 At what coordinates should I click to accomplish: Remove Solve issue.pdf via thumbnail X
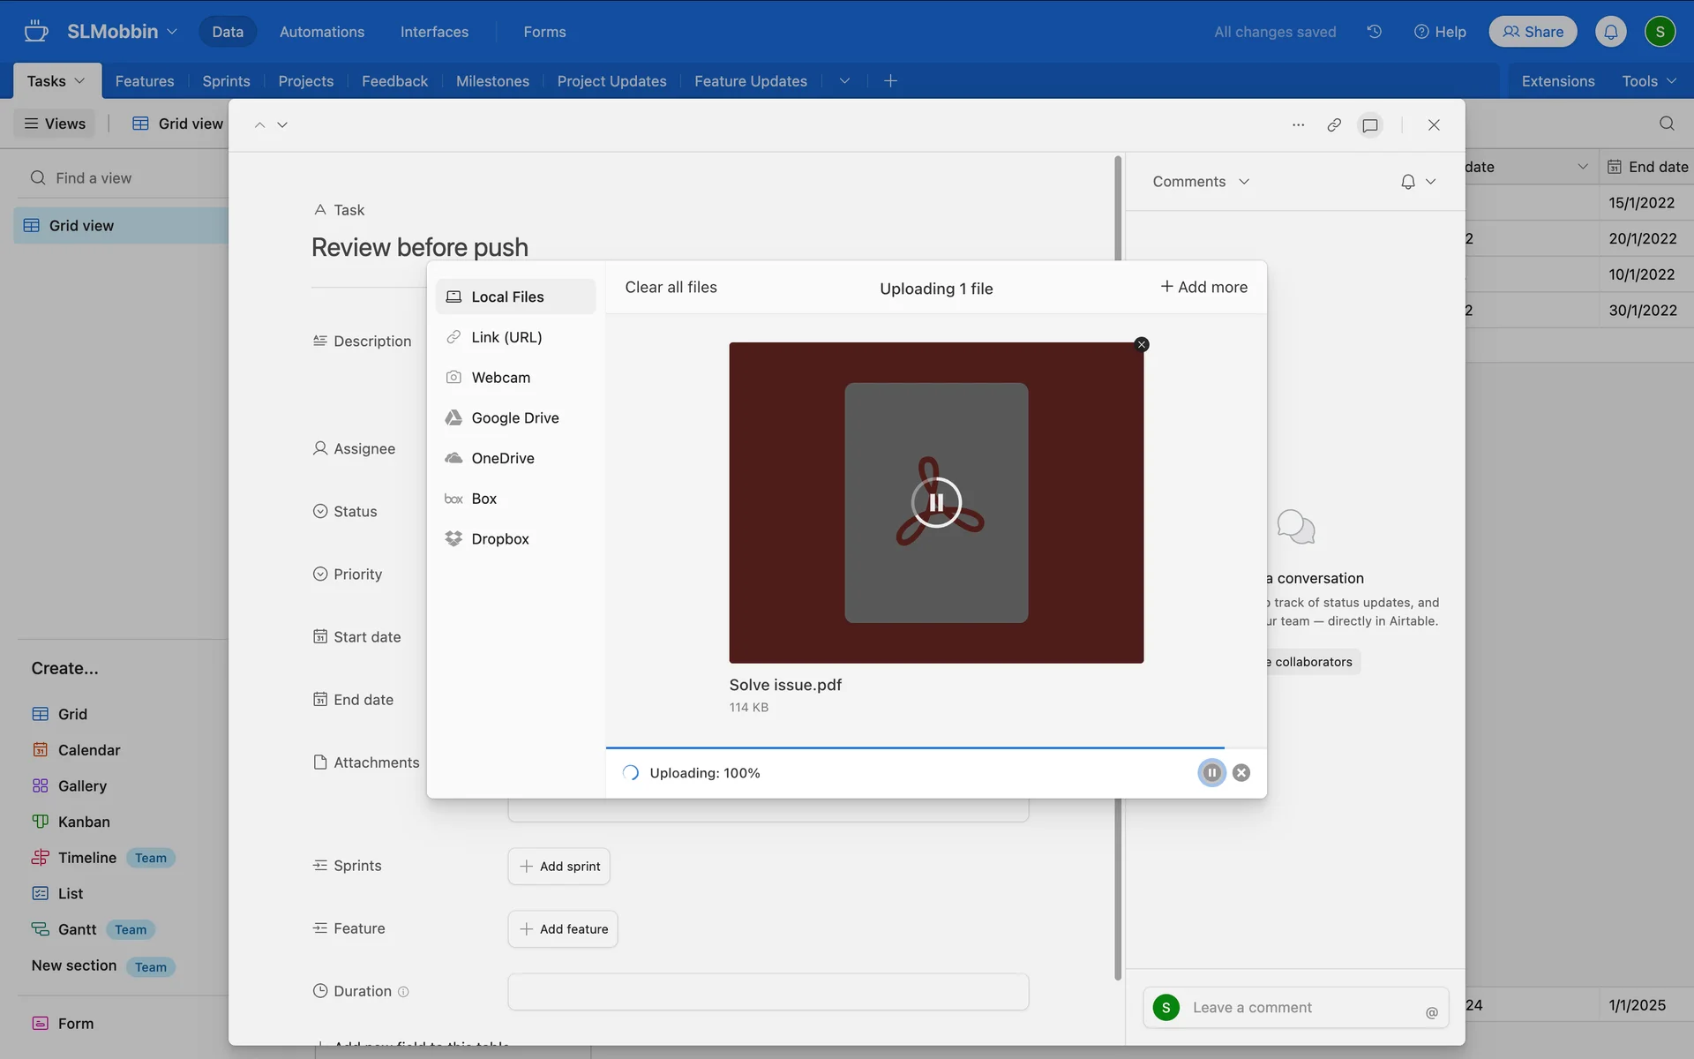coord(1142,345)
